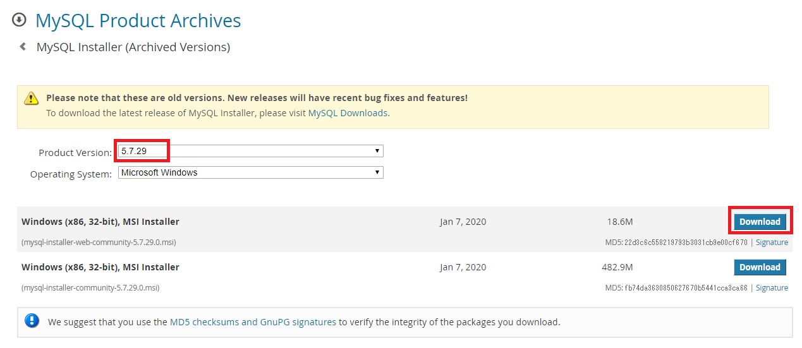Download the 18.6M web-community MSI installer

coord(760,222)
